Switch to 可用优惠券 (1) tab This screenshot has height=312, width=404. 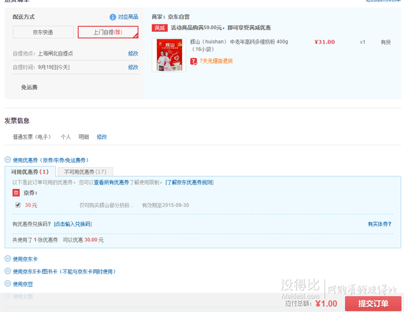[30, 172]
